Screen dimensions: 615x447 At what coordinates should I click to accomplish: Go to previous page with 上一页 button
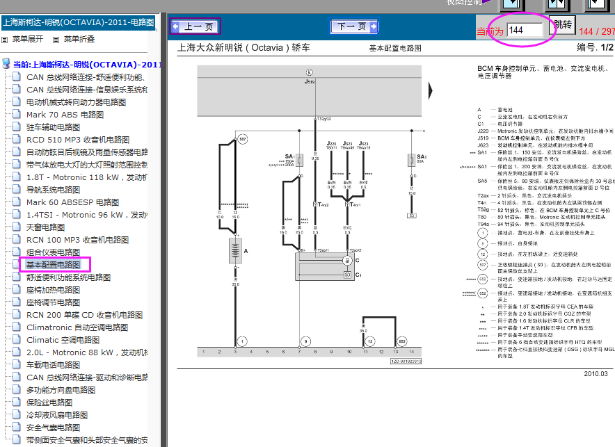(195, 26)
